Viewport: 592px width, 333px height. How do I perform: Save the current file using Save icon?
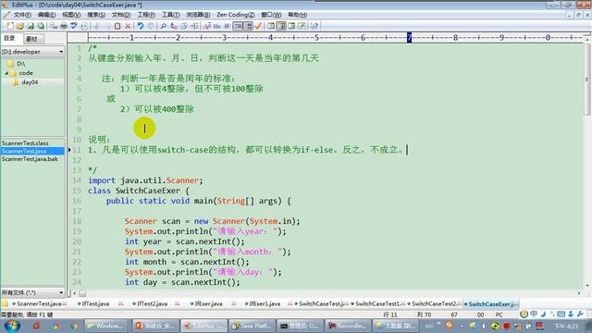coord(31,26)
